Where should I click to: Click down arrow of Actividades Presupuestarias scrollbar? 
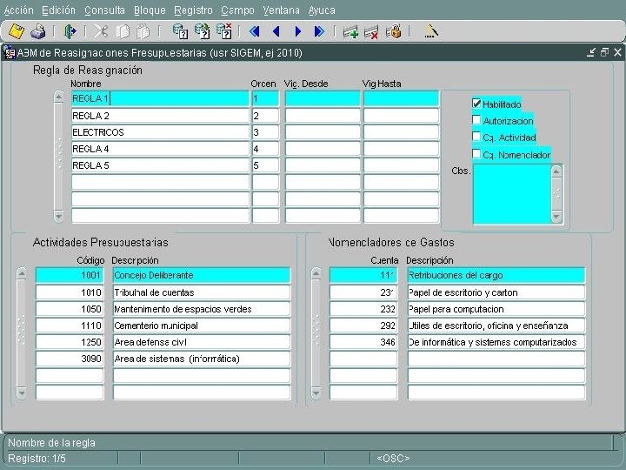point(22,393)
